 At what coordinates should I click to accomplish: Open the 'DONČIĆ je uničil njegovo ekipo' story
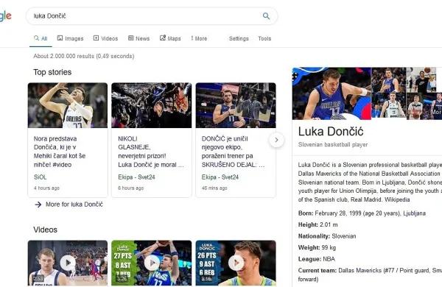coord(233,152)
